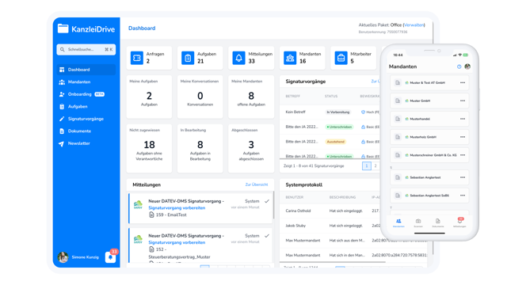Click the Aufgaben clipboard icon tile
This screenshot has height=285, width=507.
coord(188,58)
